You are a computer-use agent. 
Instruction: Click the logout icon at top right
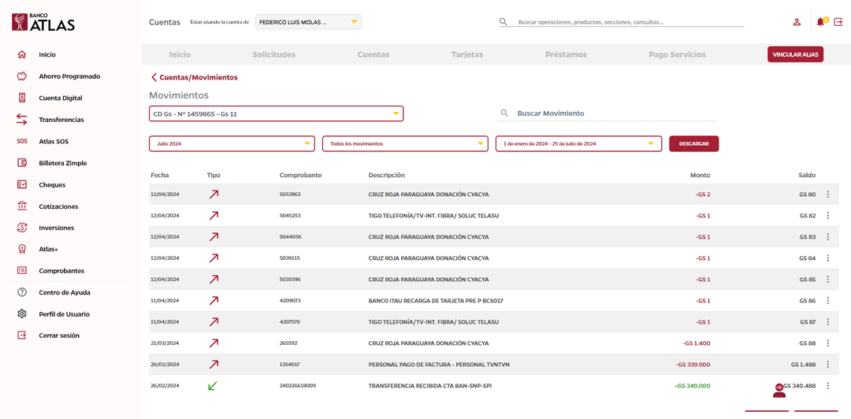pyautogui.click(x=838, y=22)
